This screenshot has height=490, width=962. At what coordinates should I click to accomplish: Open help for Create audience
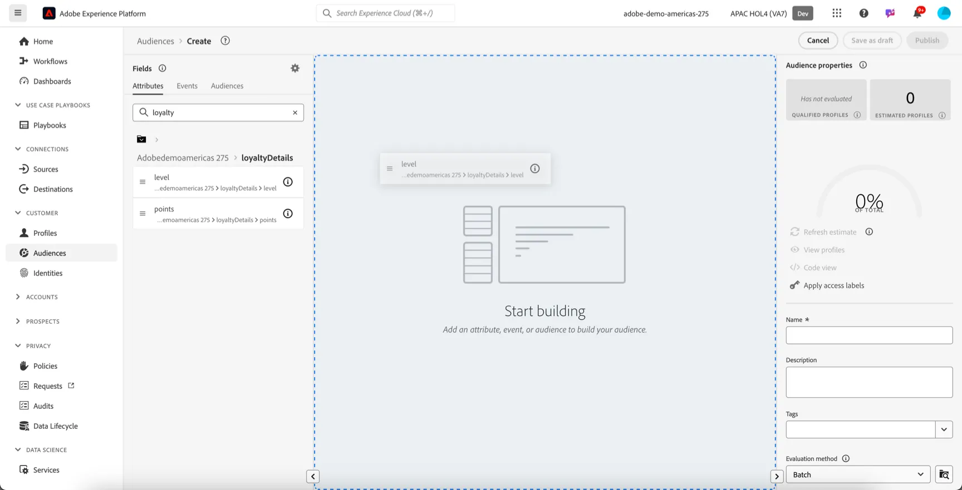225,41
